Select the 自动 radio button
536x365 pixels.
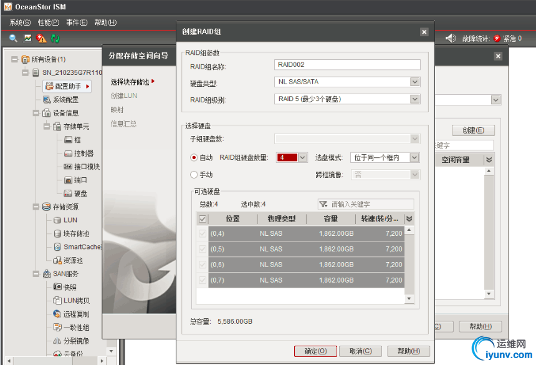[194, 157]
